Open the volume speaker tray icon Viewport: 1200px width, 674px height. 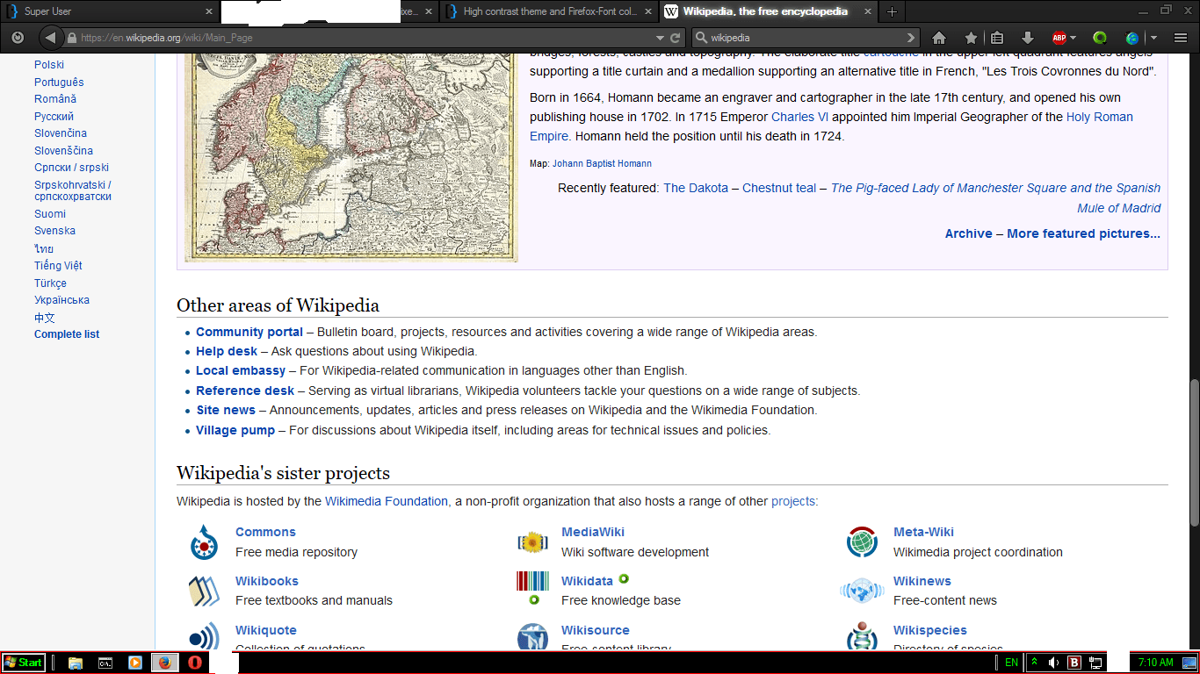pos(1053,663)
